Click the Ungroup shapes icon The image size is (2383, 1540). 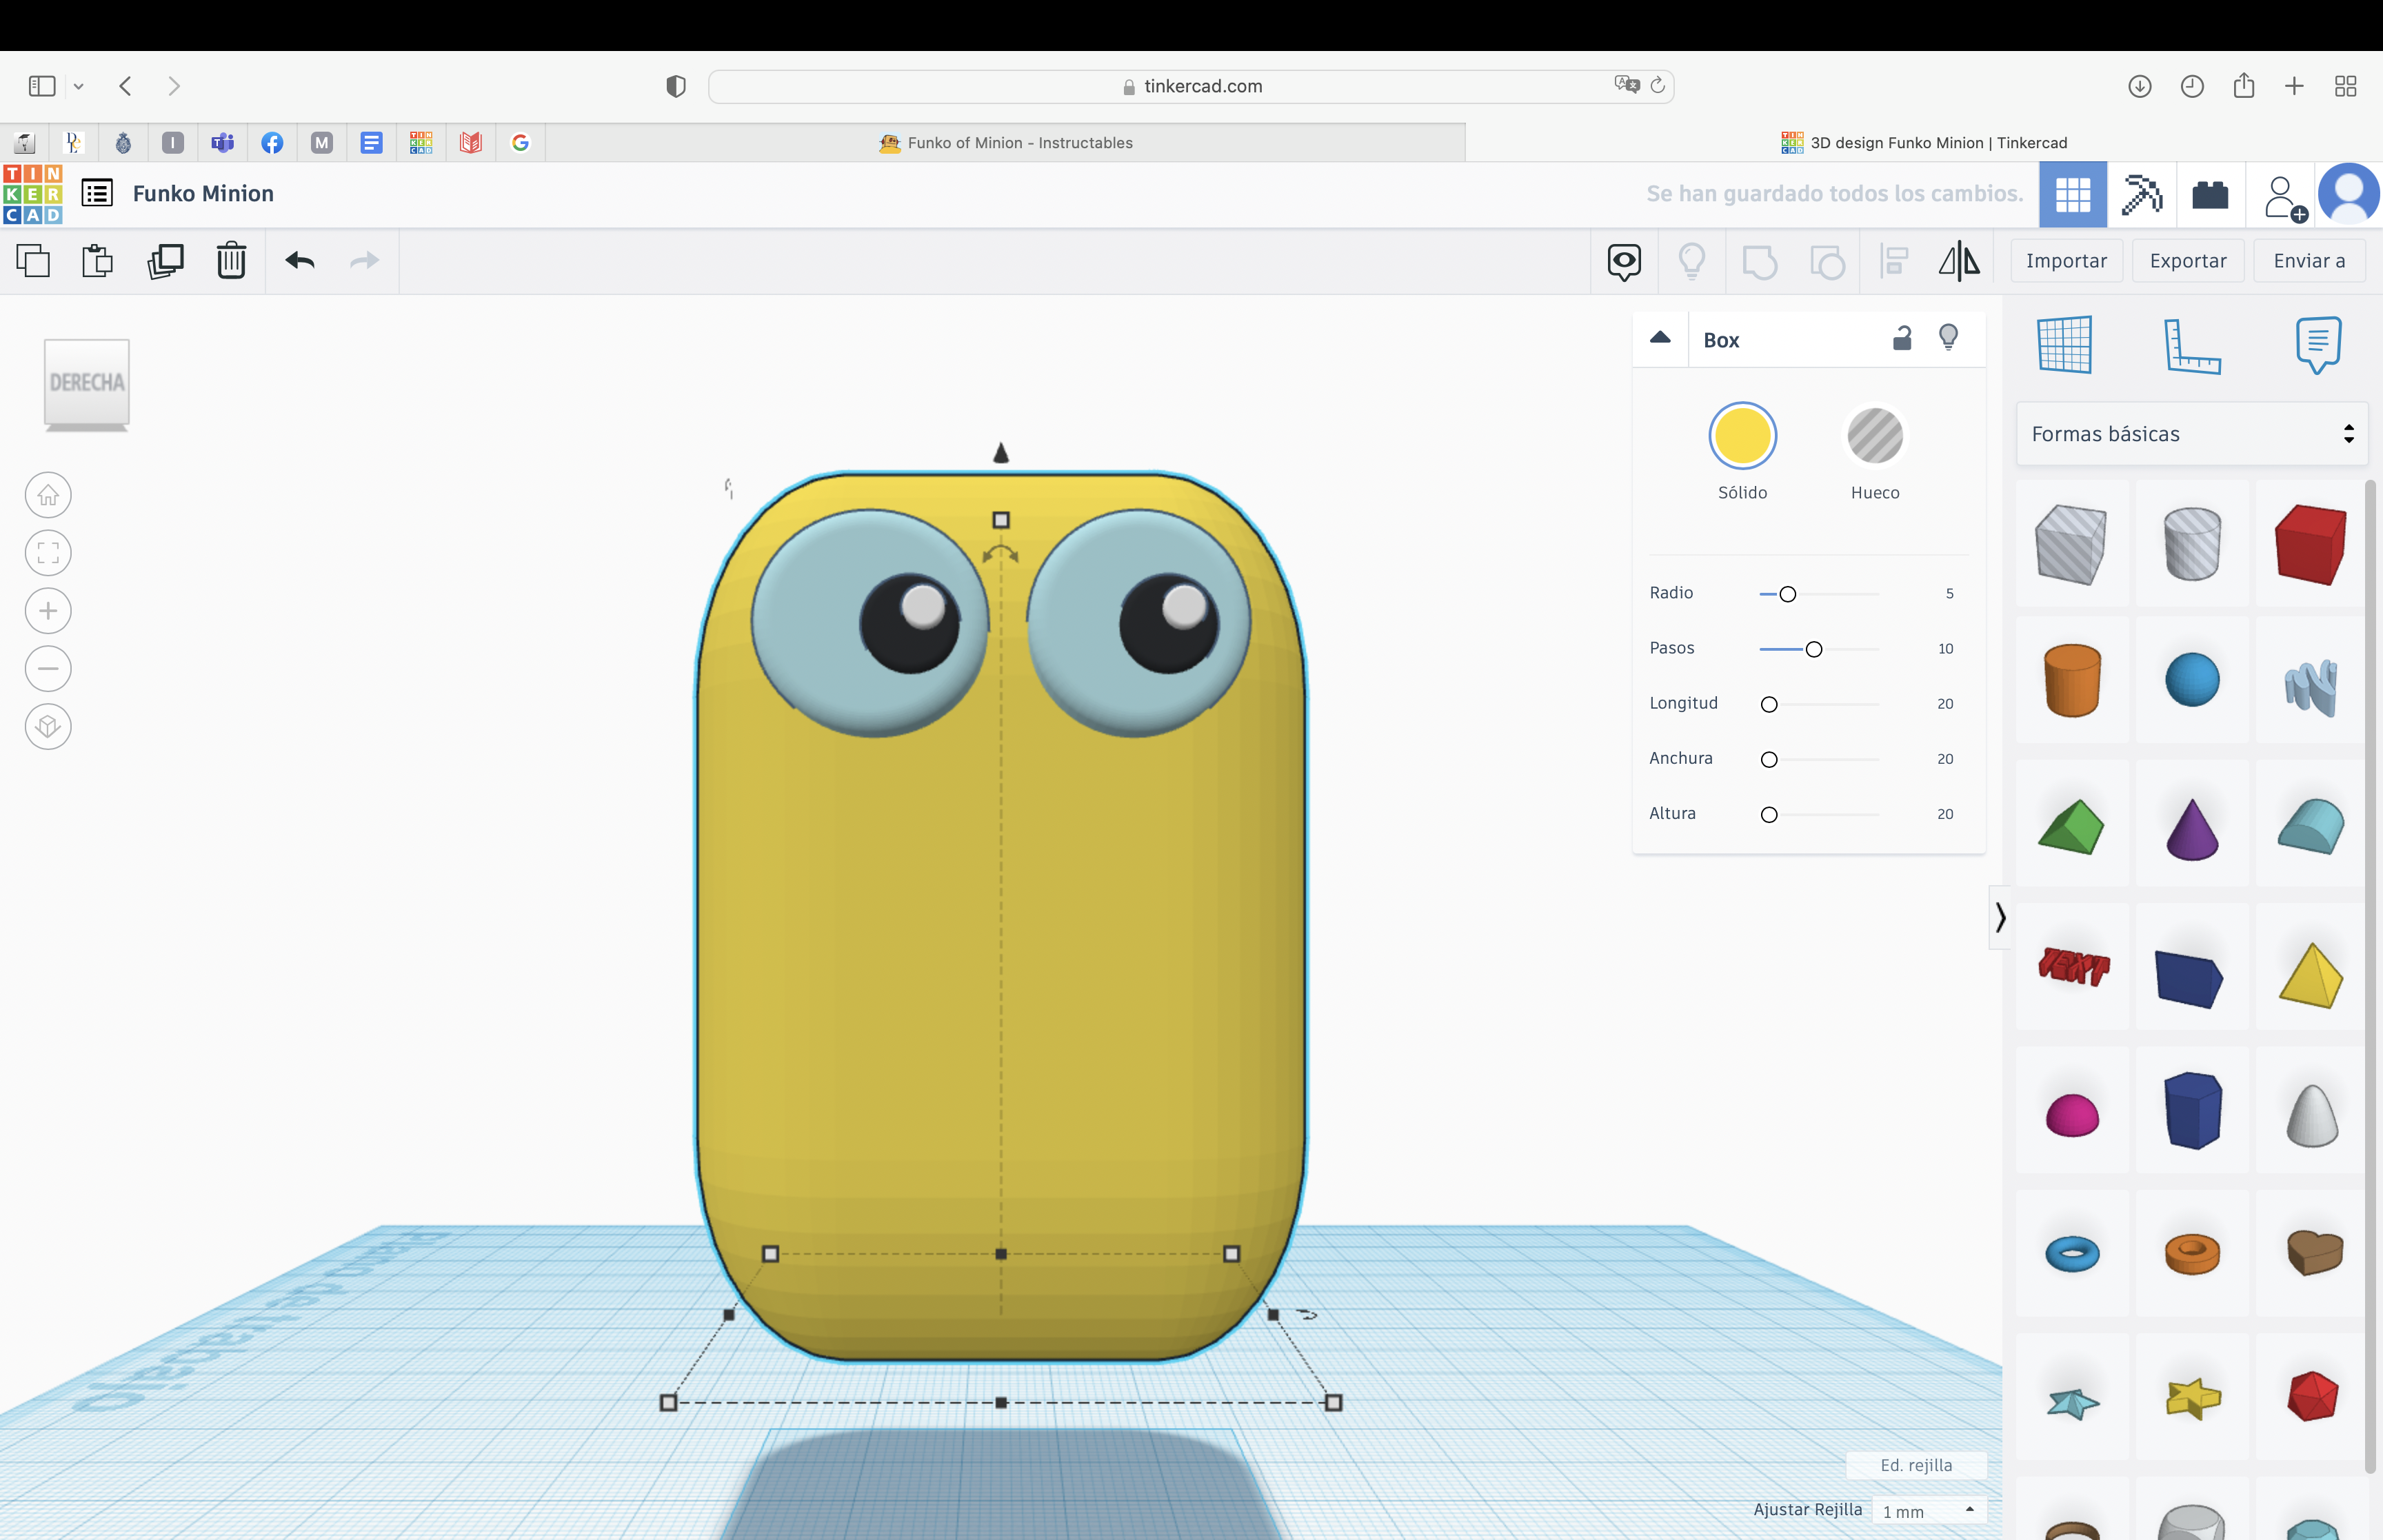[x=1827, y=262]
